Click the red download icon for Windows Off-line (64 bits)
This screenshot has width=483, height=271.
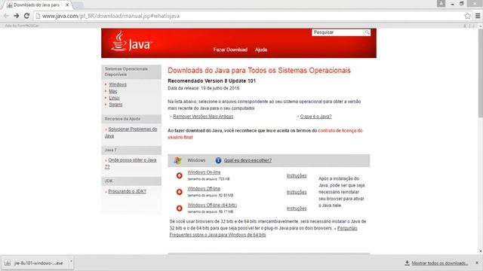pyautogui.click(x=180, y=208)
